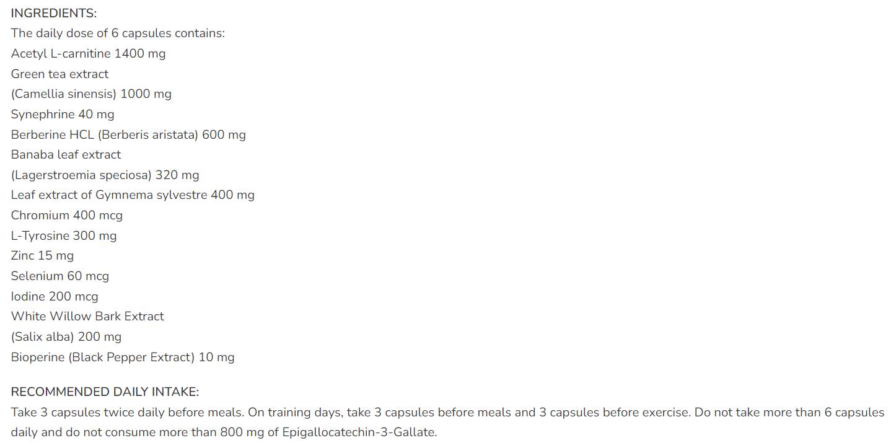This screenshot has width=891, height=448.
Task: Click the Gymnema sylvestre 400 mg line
Action: pos(133,195)
